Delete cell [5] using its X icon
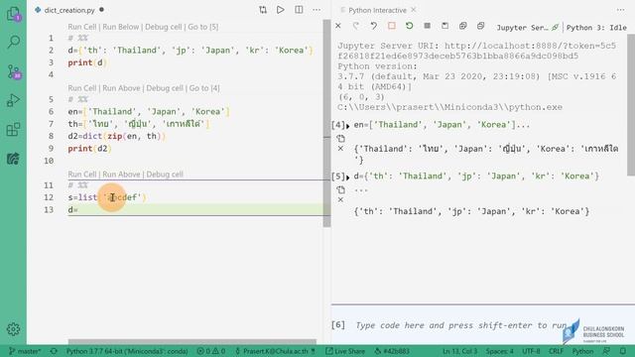The width and height of the screenshot is (635, 357). [340, 199]
